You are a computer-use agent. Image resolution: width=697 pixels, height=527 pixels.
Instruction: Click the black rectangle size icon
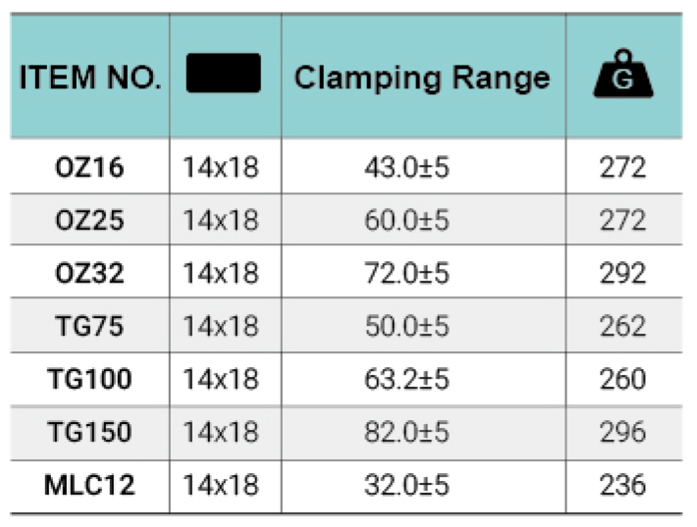click(224, 73)
